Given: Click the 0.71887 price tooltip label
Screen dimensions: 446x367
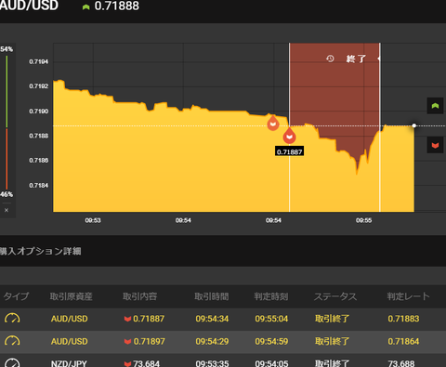Looking at the screenshot, I should pyautogui.click(x=289, y=151).
